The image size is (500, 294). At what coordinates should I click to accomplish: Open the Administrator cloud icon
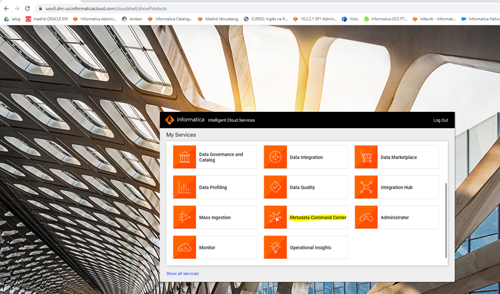pyautogui.click(x=366, y=217)
